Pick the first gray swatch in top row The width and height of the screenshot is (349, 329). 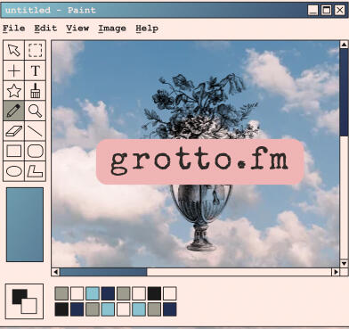[61, 293]
